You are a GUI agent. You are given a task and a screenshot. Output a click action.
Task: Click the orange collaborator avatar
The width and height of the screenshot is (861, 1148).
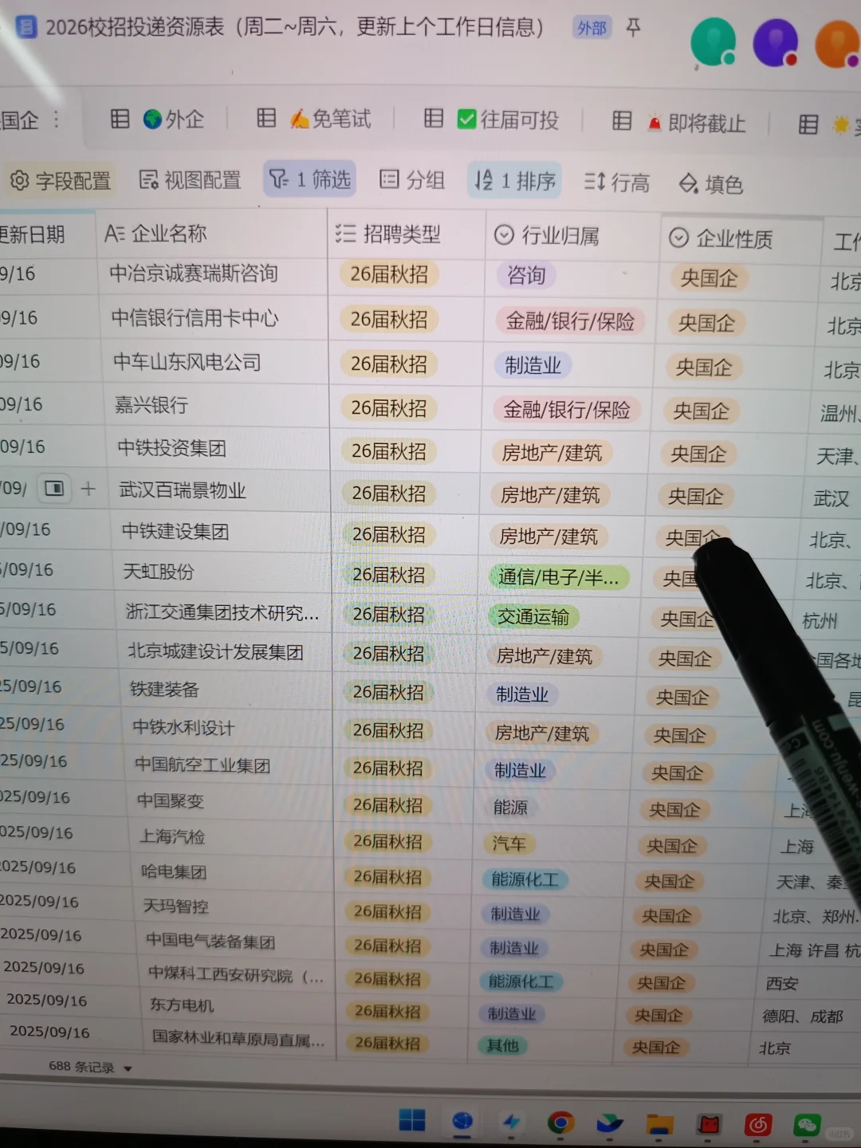(x=838, y=44)
